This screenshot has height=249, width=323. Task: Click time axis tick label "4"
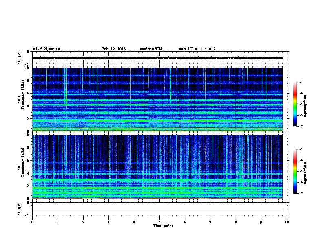pos(134,222)
